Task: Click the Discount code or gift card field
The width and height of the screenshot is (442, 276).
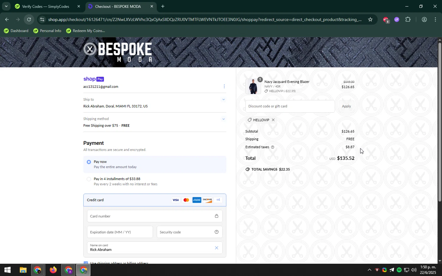Action: (x=290, y=106)
